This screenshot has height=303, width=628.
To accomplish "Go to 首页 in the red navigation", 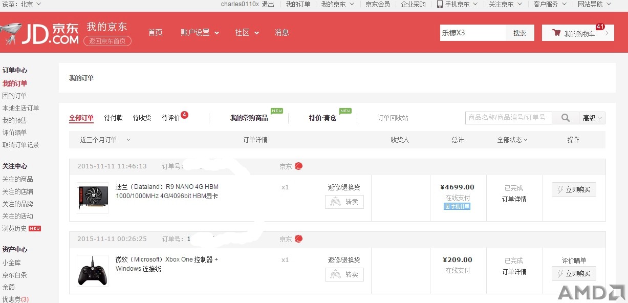I will click(156, 32).
